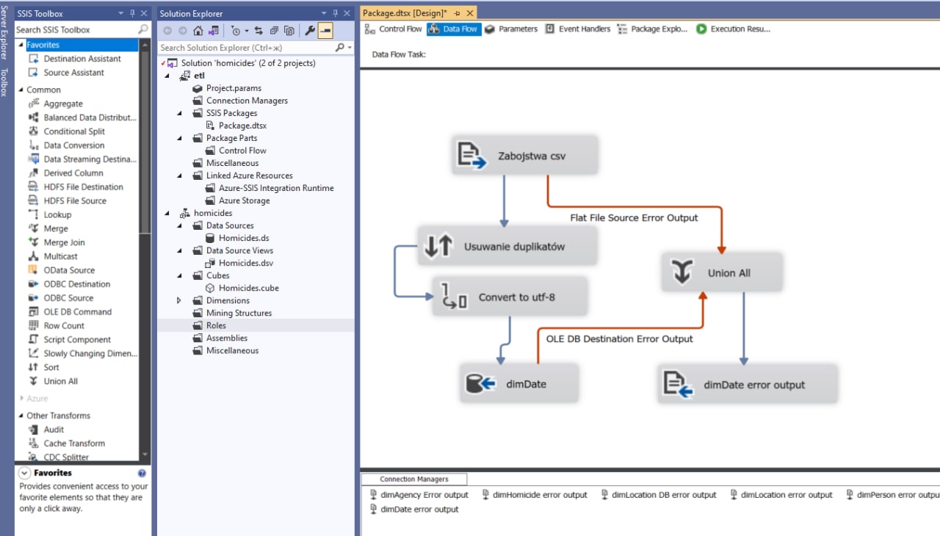
Task: Collapse the Data Source Views folder
Action: point(179,250)
